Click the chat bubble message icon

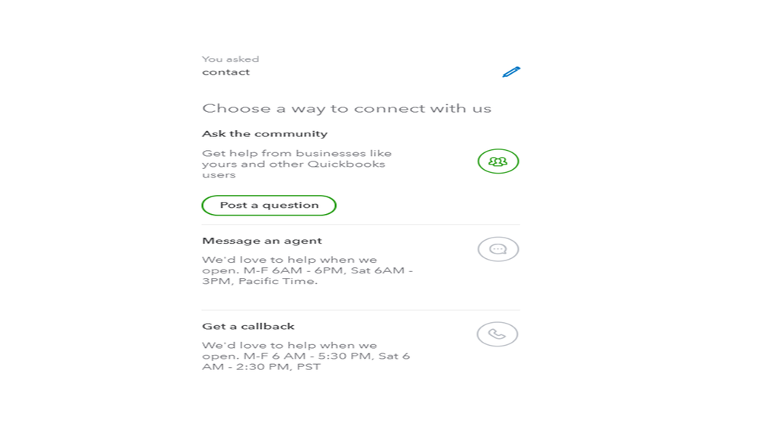point(498,249)
